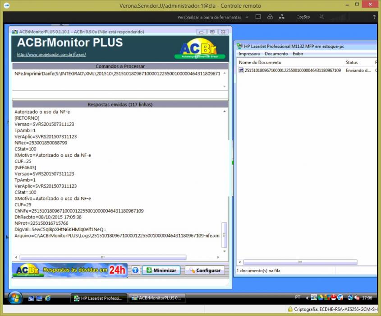This screenshot has width=381, height=316.
Task: Select print job 25151018096710001225500100000464311 80967109
Action: 293,70
